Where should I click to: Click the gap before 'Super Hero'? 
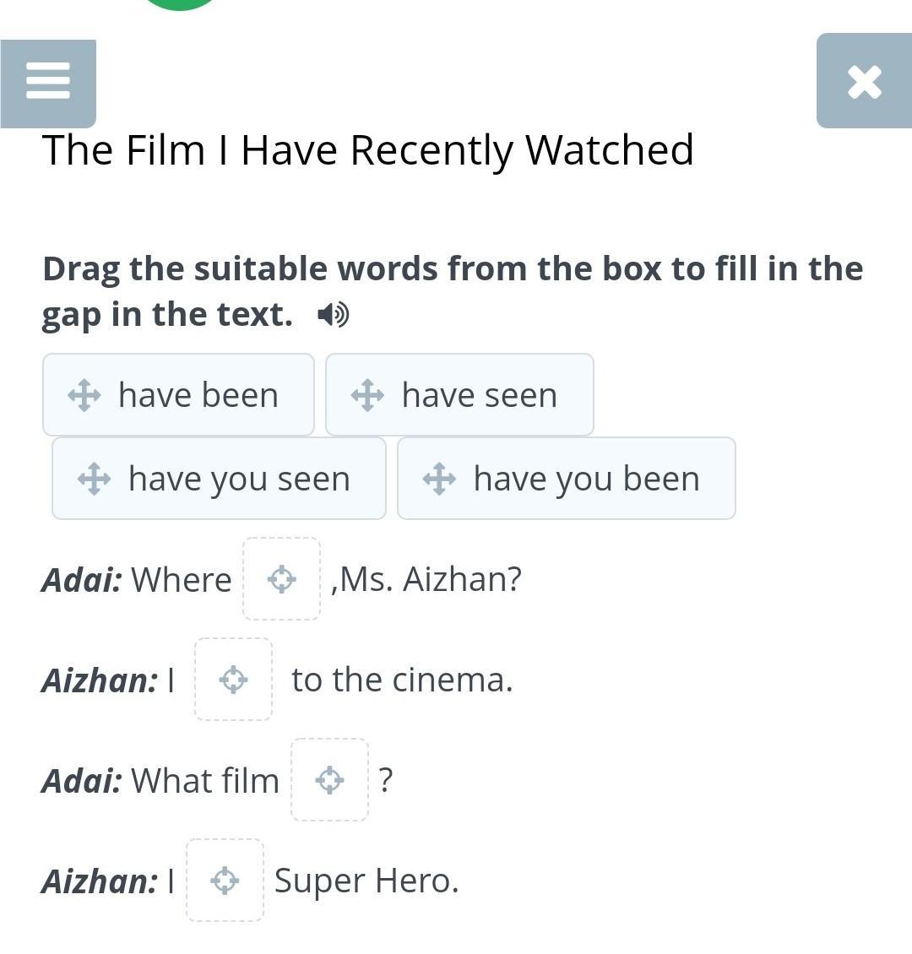(x=225, y=880)
